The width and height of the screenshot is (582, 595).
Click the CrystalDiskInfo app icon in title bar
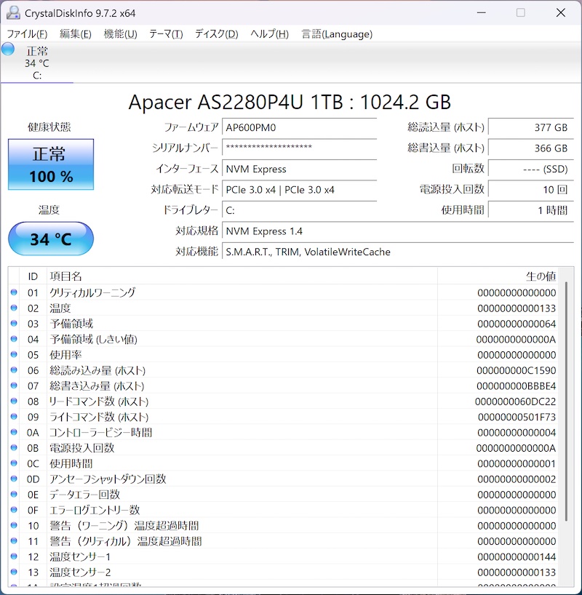[x=13, y=13]
